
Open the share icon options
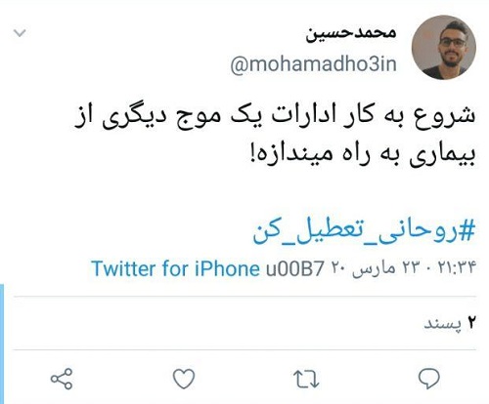click(62, 379)
